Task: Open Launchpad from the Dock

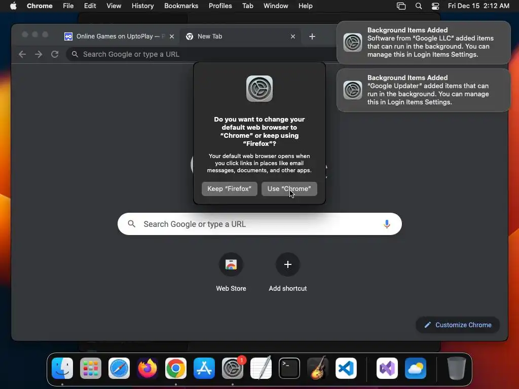Action: point(91,368)
